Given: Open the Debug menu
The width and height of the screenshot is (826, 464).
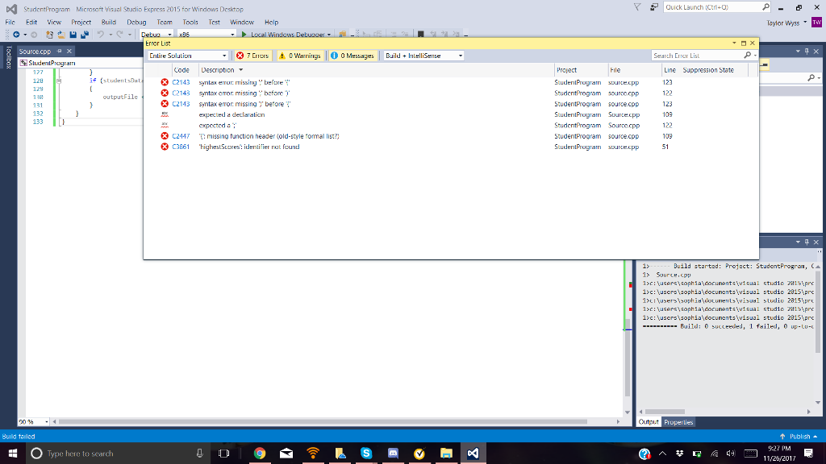Looking at the screenshot, I should (136, 22).
